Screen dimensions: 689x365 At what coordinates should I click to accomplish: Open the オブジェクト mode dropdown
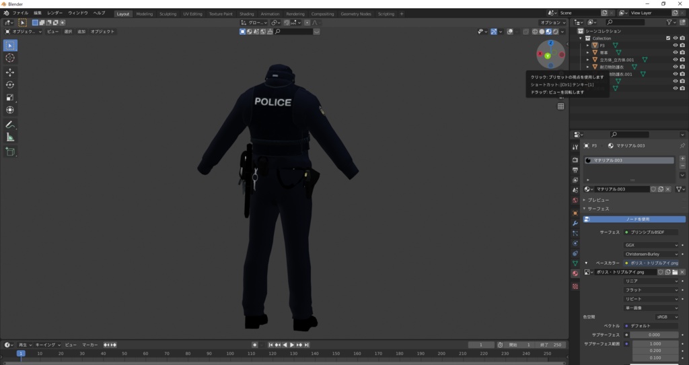pos(24,32)
